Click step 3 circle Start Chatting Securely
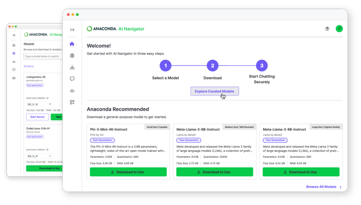 [x=262, y=66]
